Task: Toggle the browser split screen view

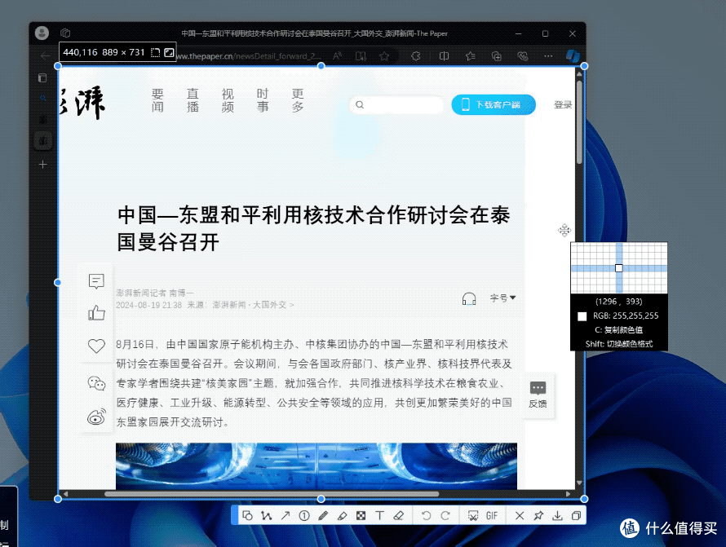Action: (444, 56)
